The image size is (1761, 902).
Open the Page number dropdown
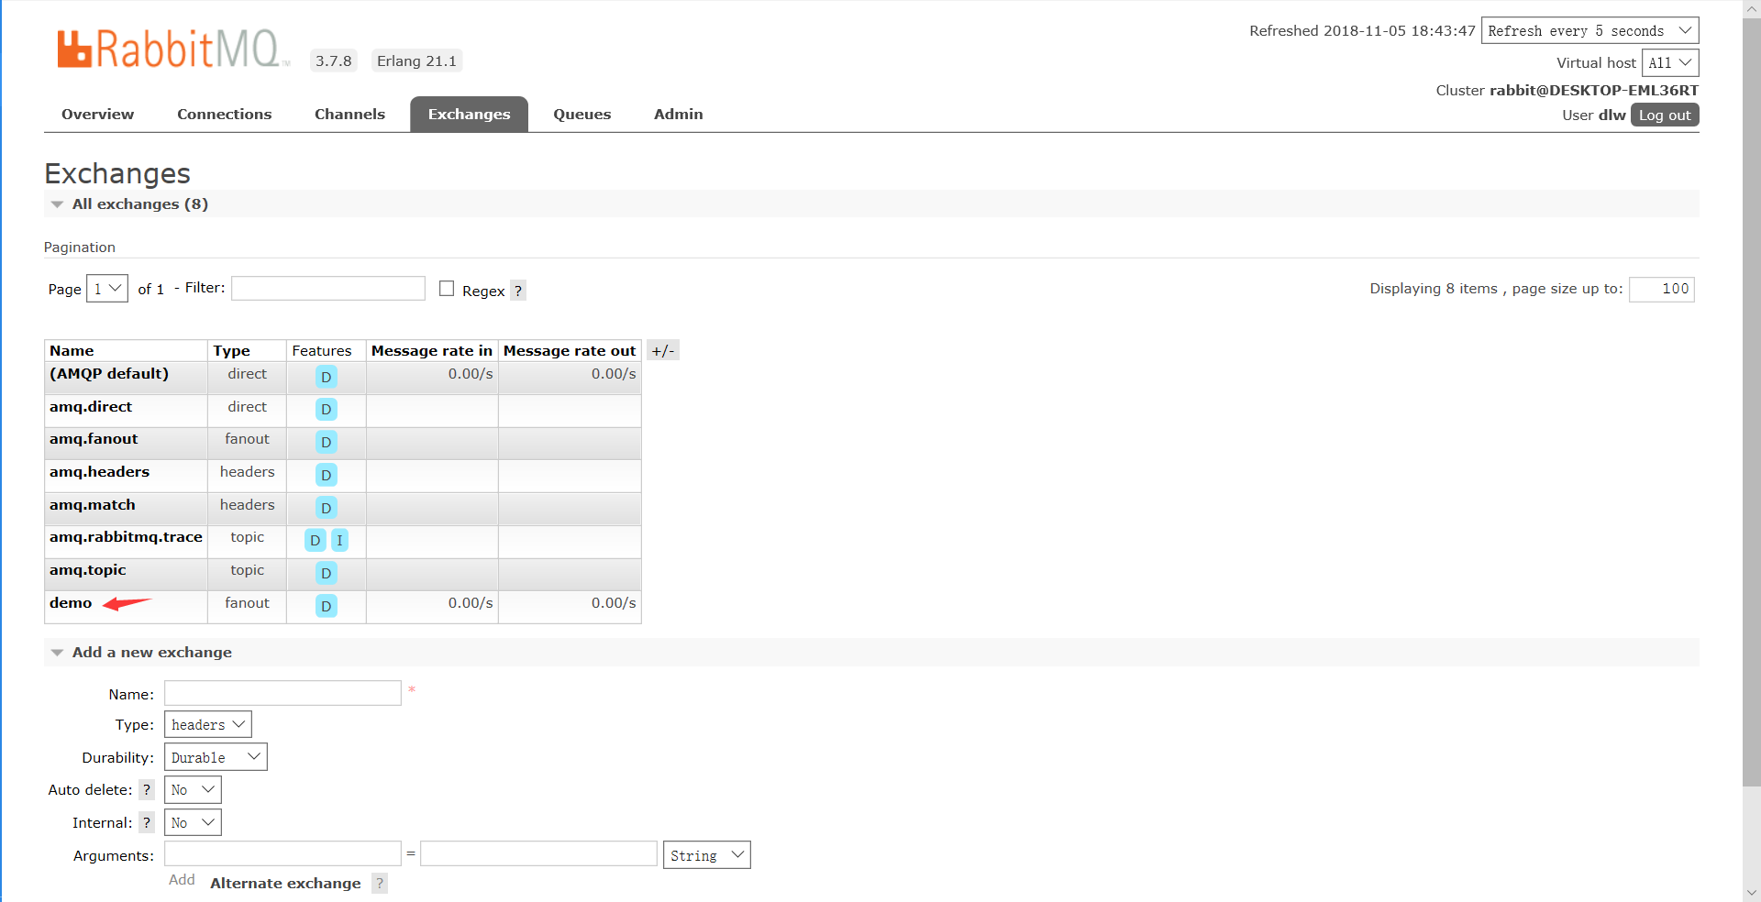(107, 289)
